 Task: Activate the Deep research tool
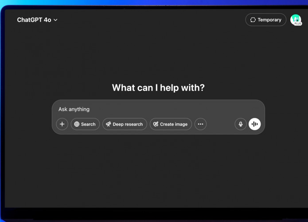point(125,124)
